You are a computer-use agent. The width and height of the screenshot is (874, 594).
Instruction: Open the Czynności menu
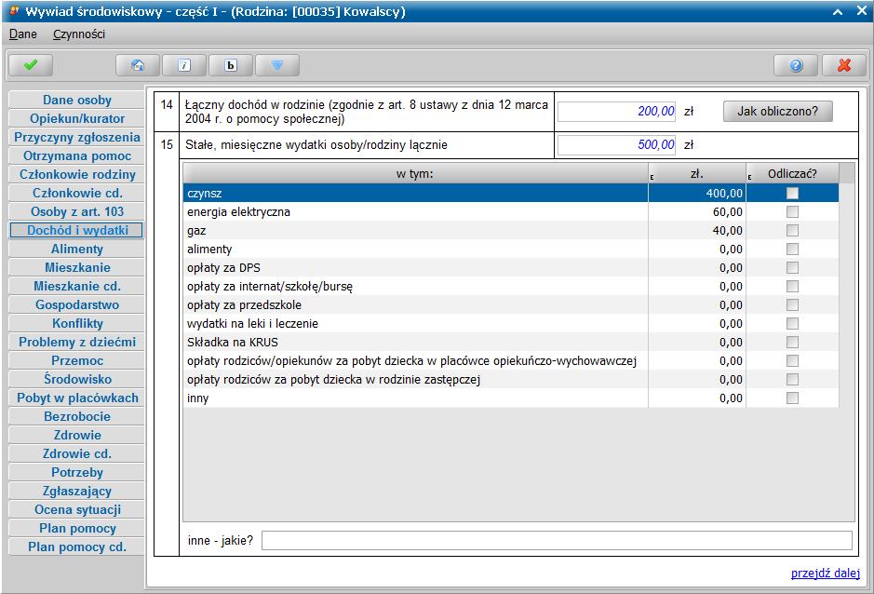coord(79,34)
